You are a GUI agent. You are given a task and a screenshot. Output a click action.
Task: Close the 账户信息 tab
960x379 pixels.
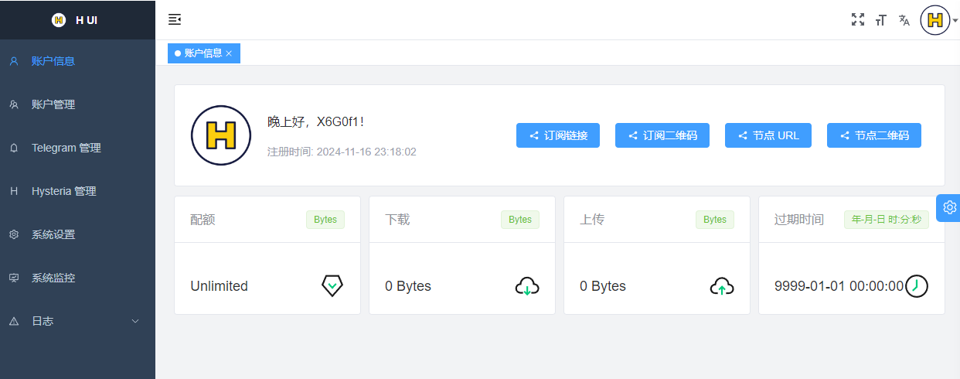[229, 53]
